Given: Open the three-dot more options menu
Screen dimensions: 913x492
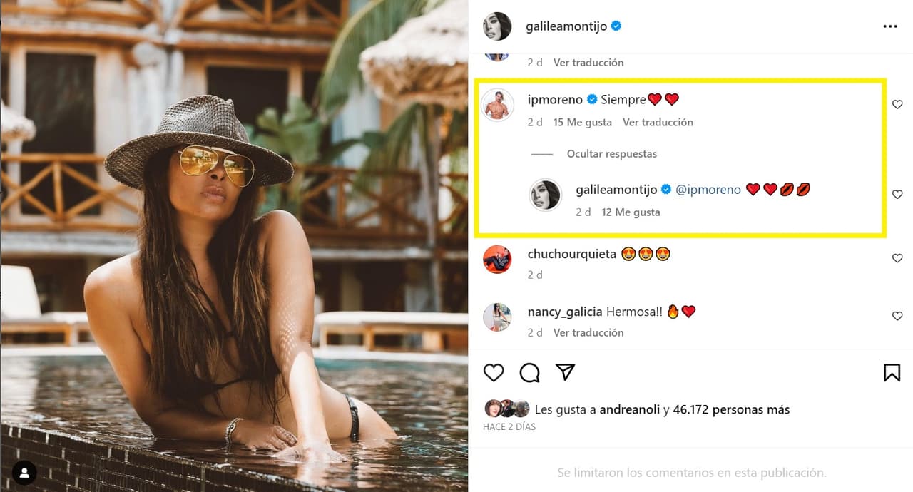Looking at the screenshot, I should (889, 26).
